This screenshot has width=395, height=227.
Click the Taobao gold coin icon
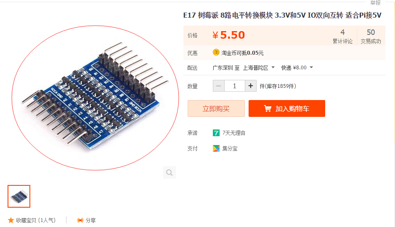216,53
